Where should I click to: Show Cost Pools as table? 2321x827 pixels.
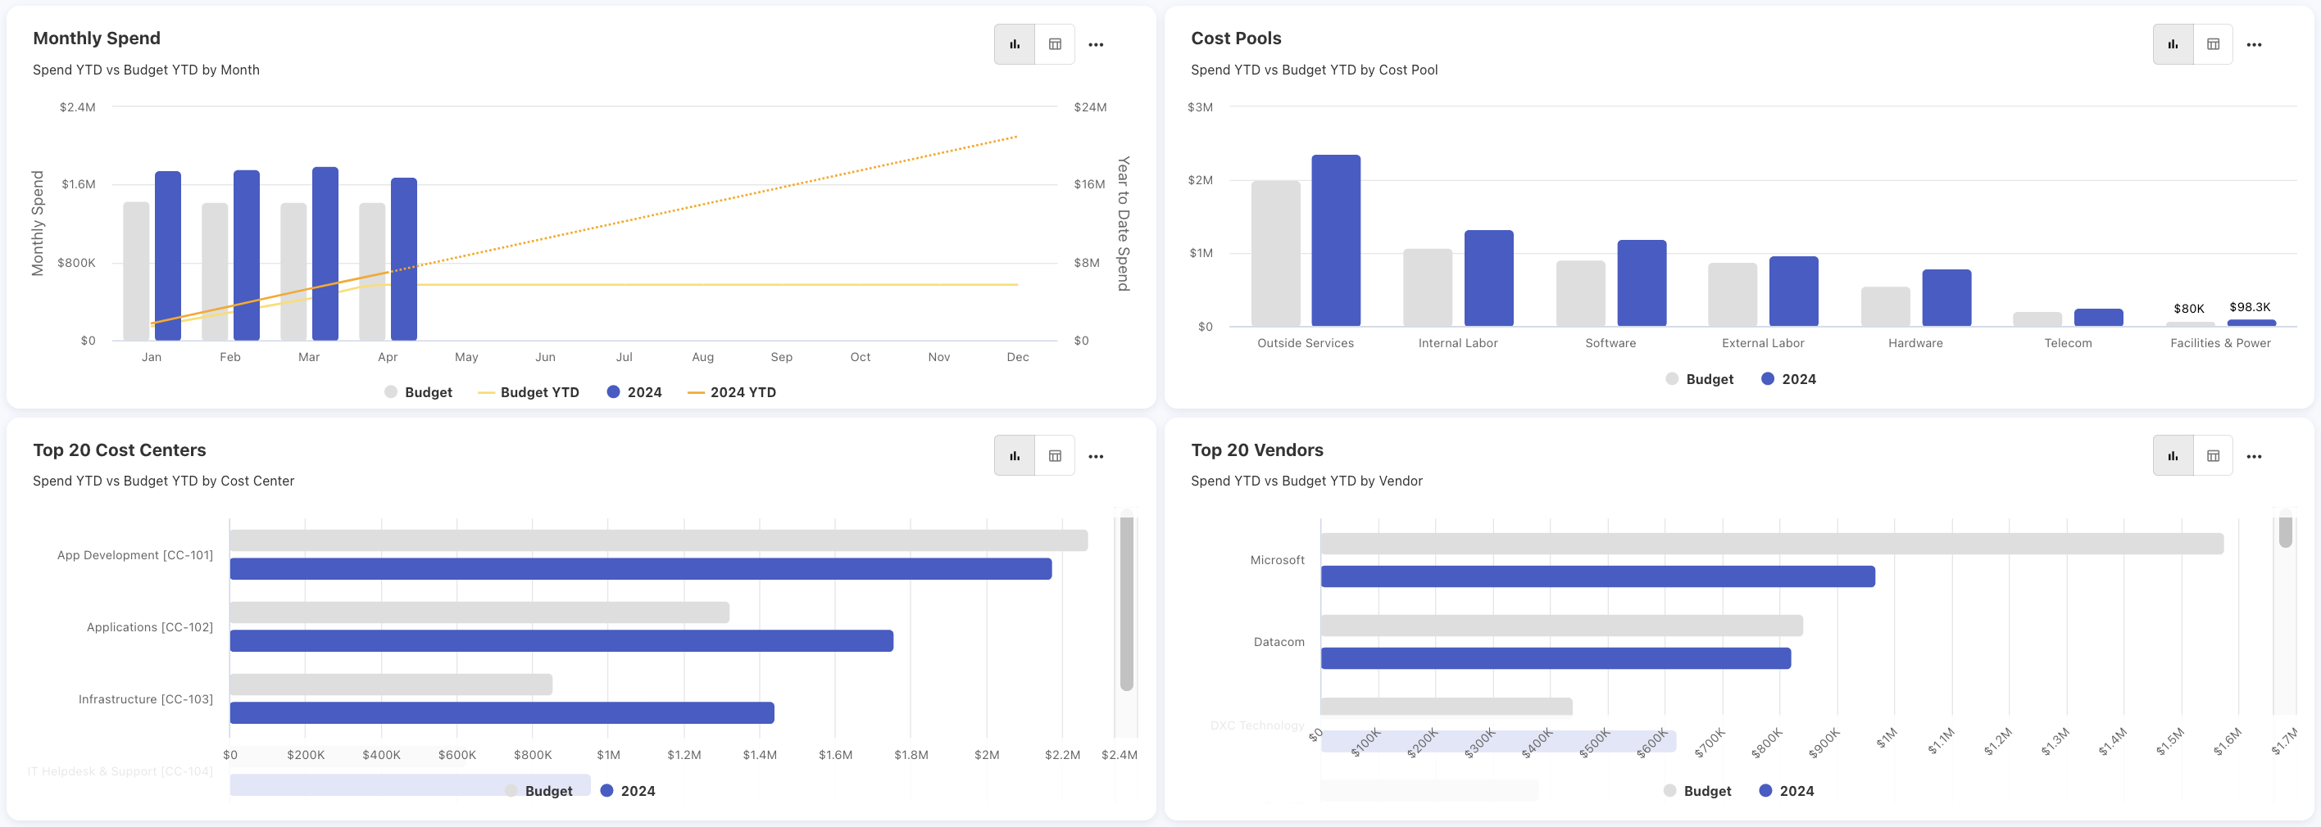[x=2213, y=44]
